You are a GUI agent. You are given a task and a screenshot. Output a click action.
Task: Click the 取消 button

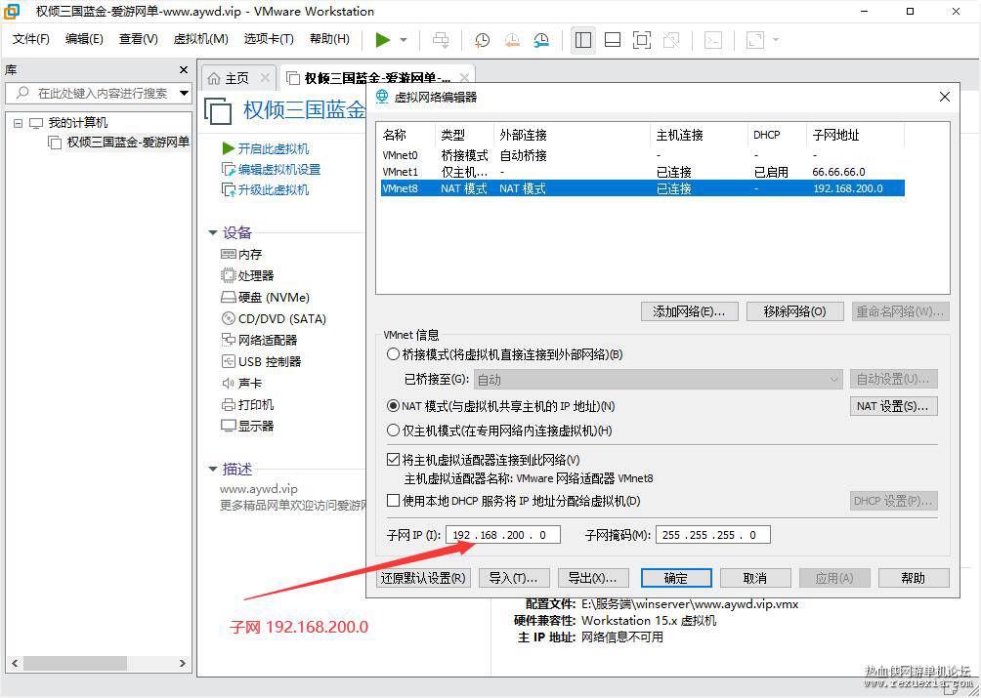(755, 578)
